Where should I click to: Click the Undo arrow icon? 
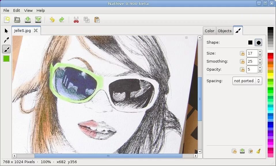52,20
